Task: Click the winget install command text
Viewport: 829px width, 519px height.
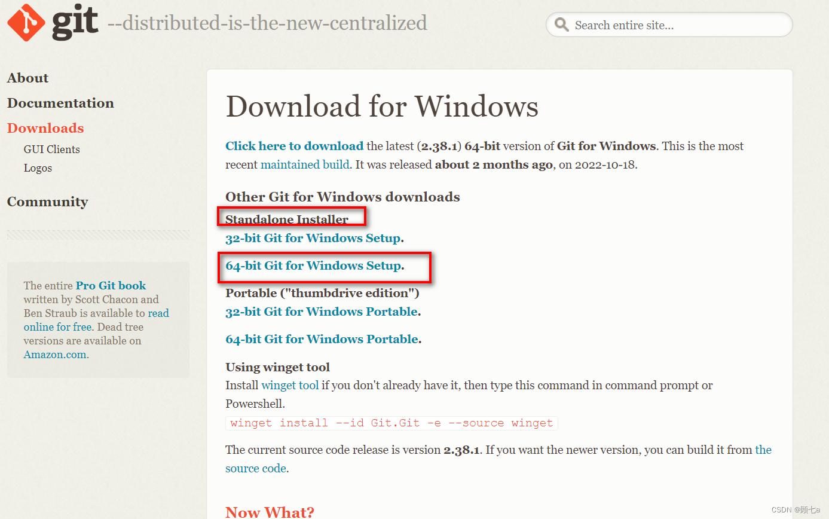Action: click(391, 423)
